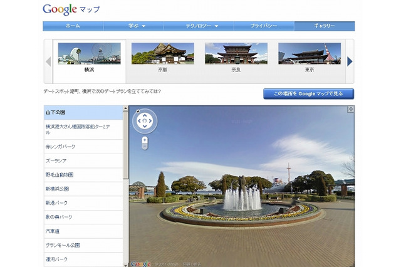Zoom out Street View with minus
This screenshot has height=267, width=401.
tap(145, 147)
